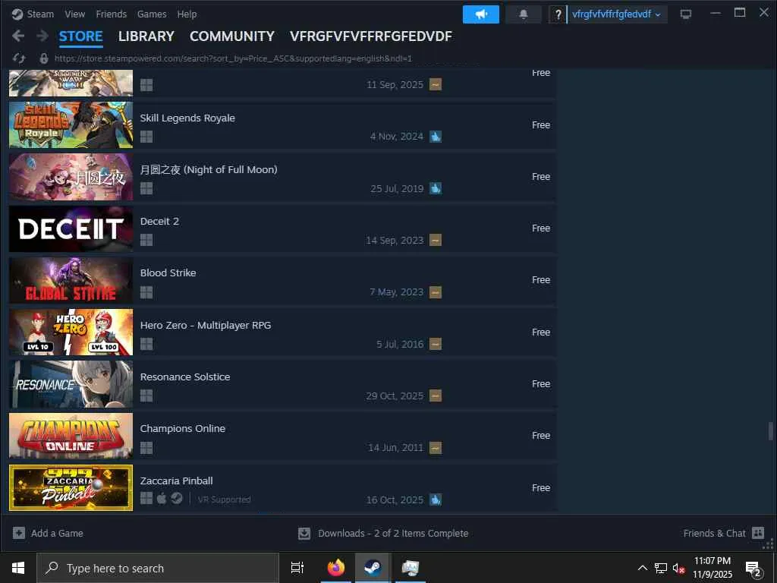Click the downloads tray icon

tap(304, 534)
